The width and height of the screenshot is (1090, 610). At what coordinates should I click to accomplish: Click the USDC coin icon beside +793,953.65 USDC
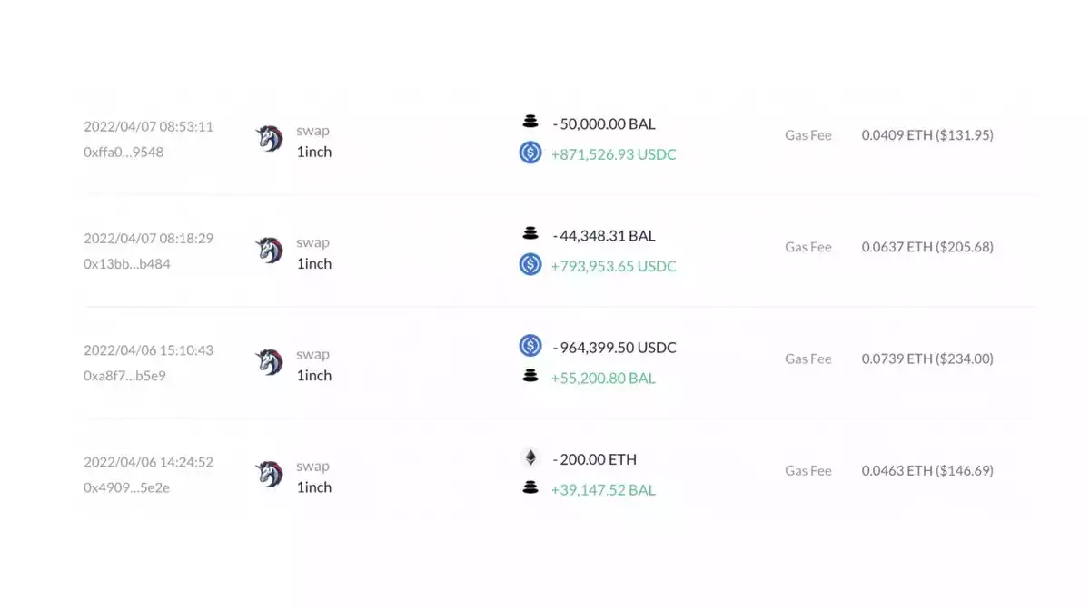pos(530,265)
